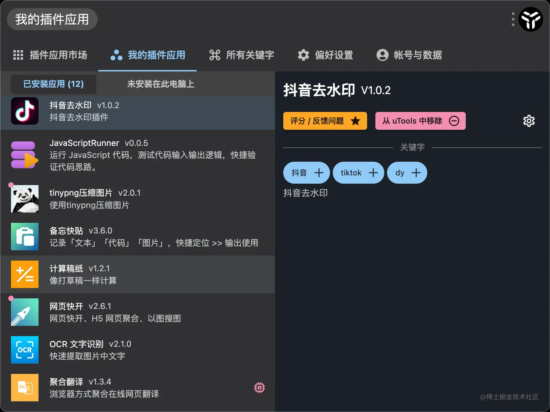
Task: Open the 插件应用市场 tab
Action: coord(50,55)
